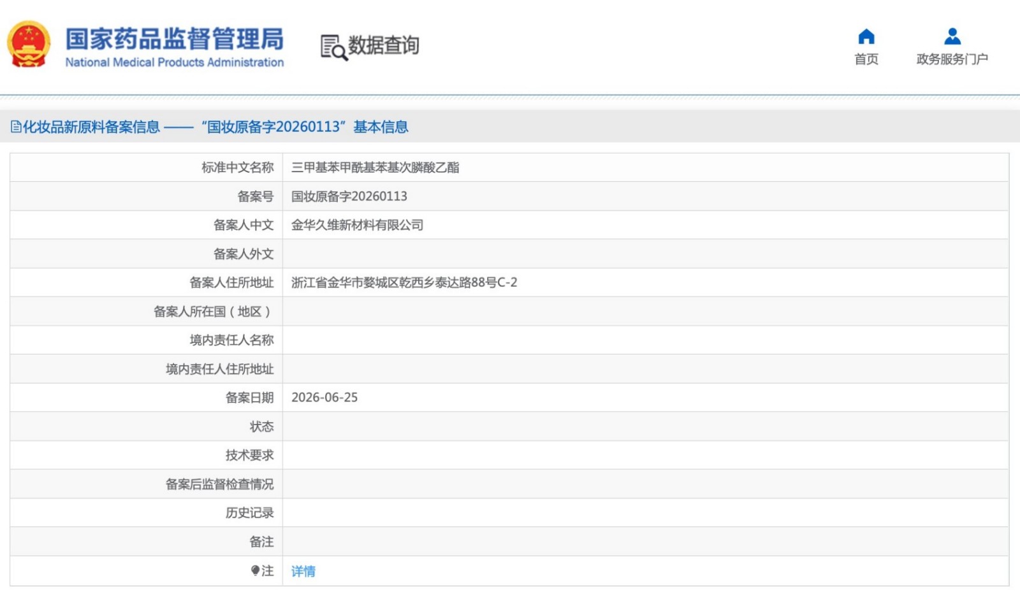
Task: Open the 首页 home icon
Action: pyautogui.click(x=866, y=36)
